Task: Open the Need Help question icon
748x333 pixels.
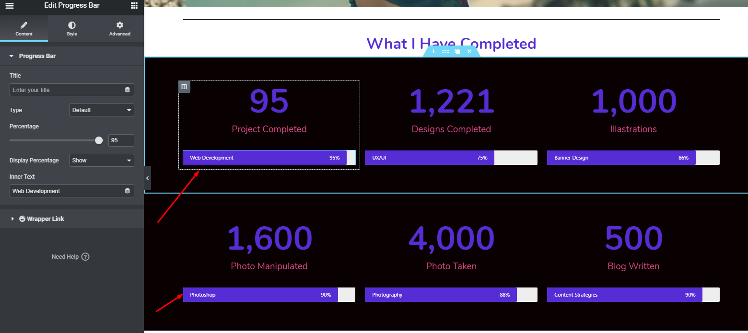Action: tap(85, 257)
